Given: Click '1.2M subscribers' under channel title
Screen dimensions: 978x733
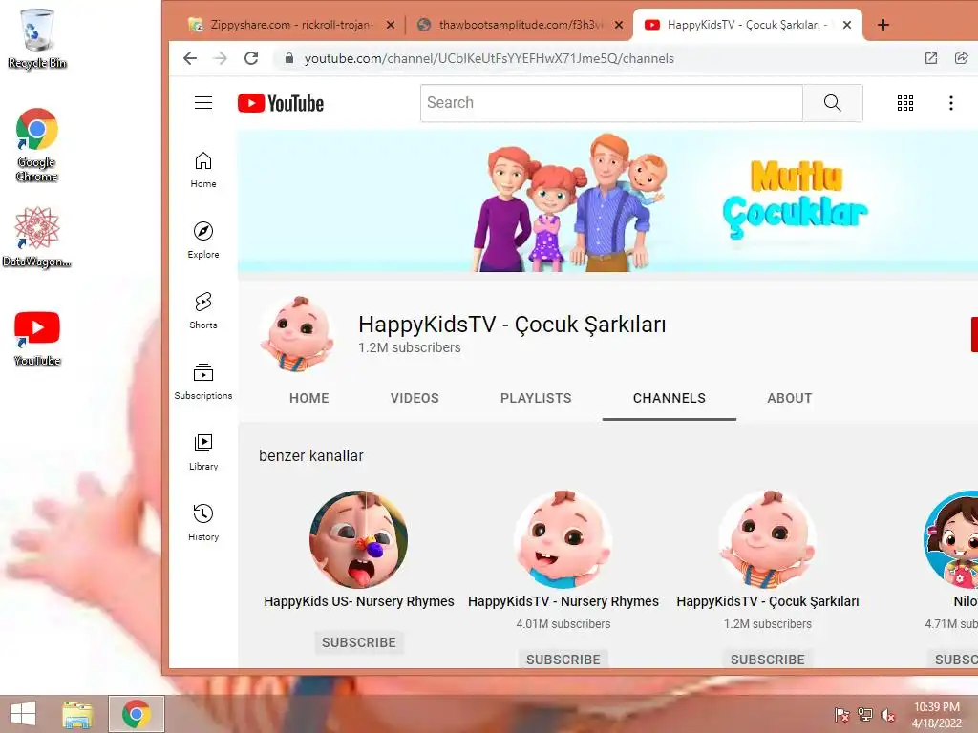Looking at the screenshot, I should 409,347.
